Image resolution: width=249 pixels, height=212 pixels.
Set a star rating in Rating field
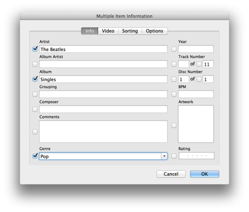tap(197, 156)
